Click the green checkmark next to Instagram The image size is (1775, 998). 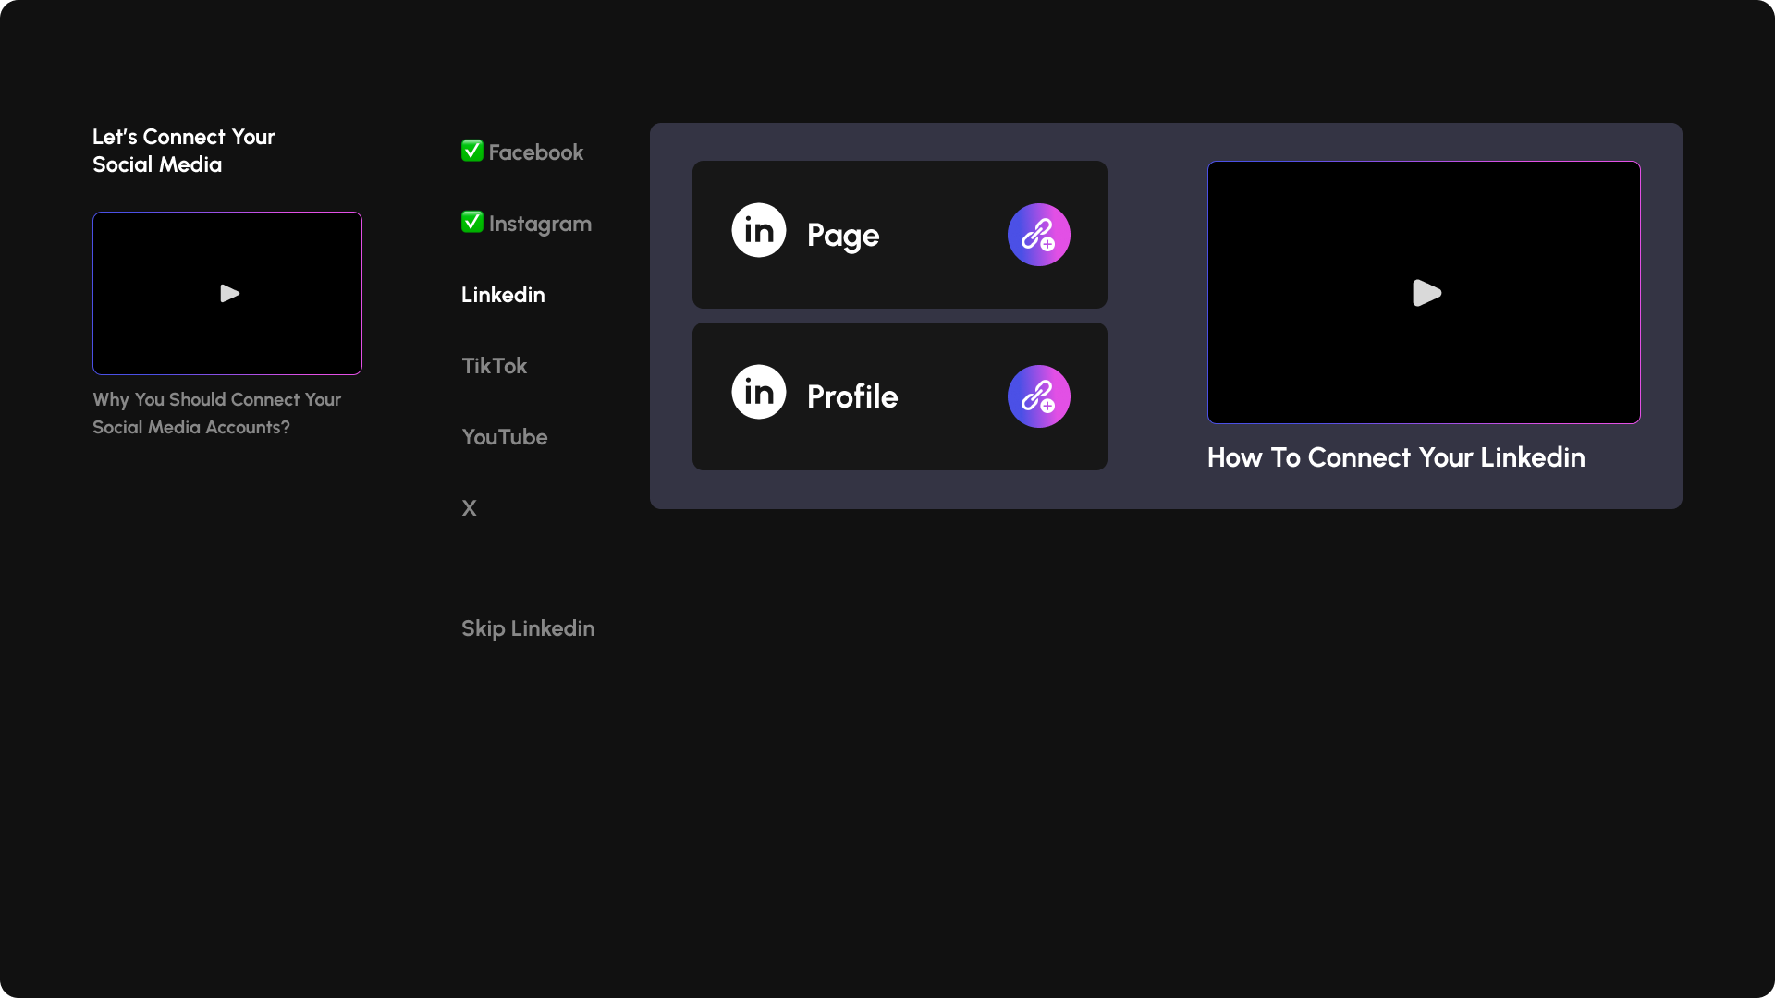[x=472, y=222]
